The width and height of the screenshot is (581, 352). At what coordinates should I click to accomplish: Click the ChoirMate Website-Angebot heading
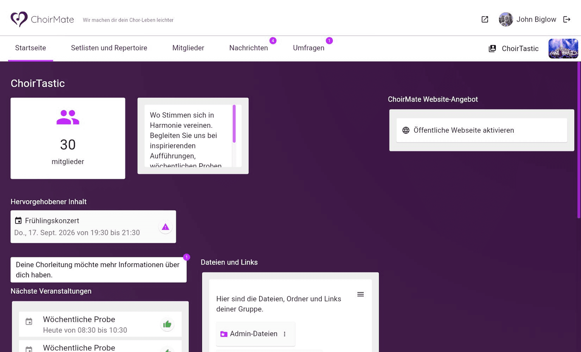point(433,99)
